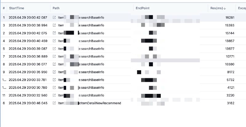The image size is (246, 127).
Task: Open link icon for row starting 20:00:35 950
Action: click(x=54, y=72)
